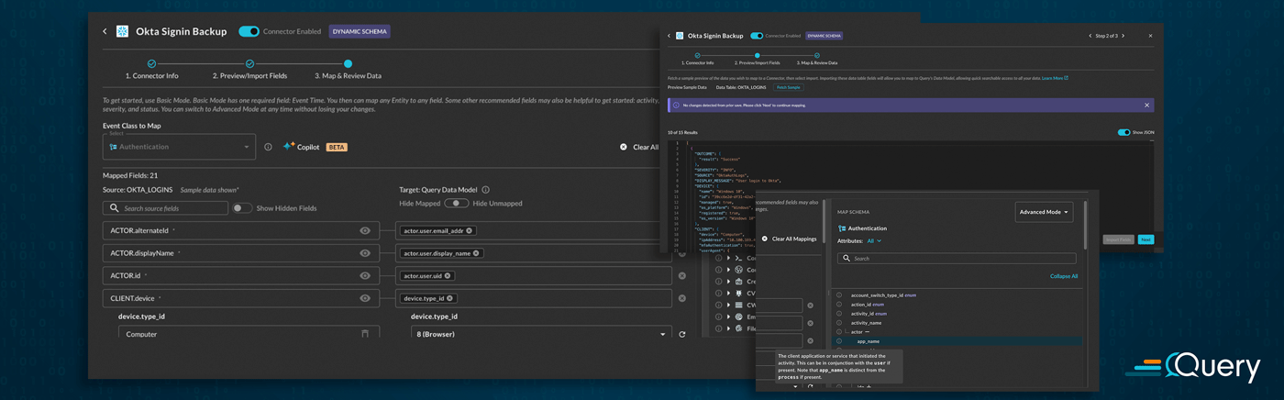The image size is (1284, 400).
Task: Open Attributes All filter dropdown
Action: point(874,240)
